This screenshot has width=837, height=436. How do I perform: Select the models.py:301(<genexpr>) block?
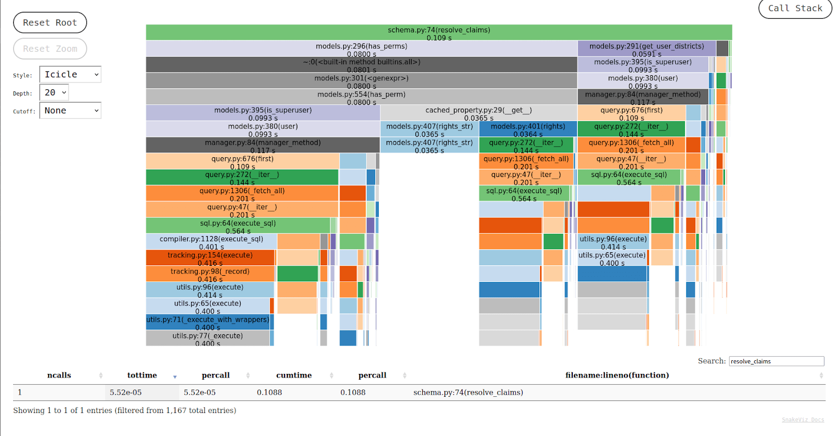coord(361,81)
